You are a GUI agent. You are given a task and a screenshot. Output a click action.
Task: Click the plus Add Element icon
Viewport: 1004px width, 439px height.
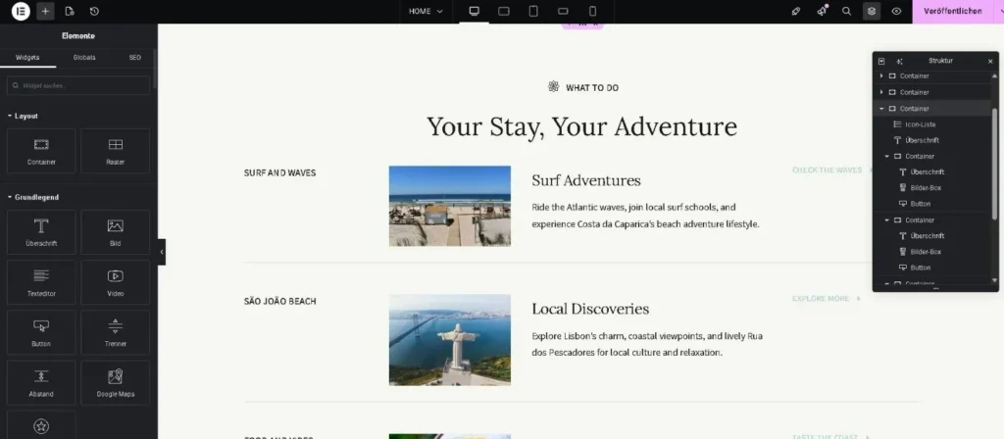pyautogui.click(x=45, y=11)
